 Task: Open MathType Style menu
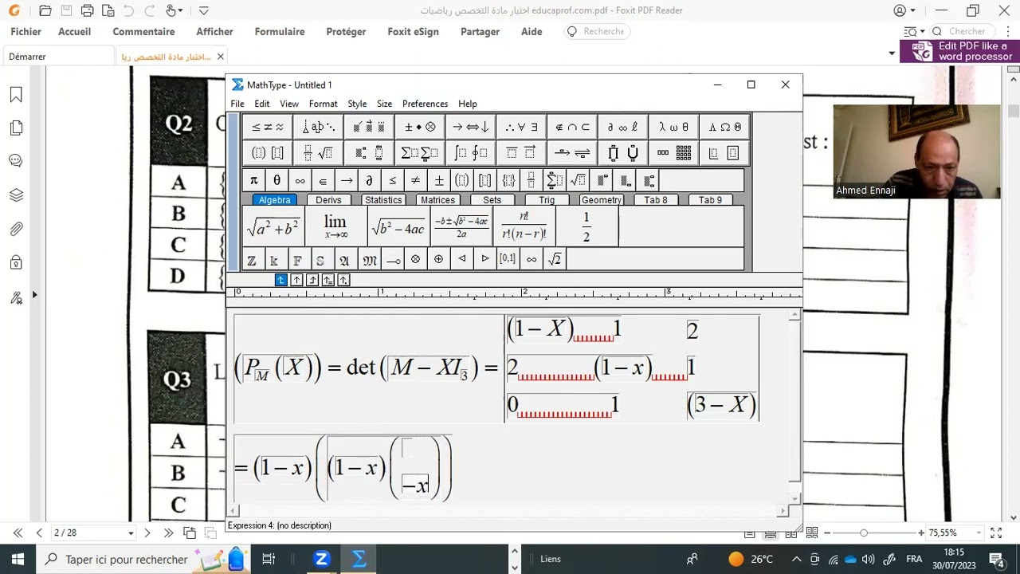click(357, 104)
